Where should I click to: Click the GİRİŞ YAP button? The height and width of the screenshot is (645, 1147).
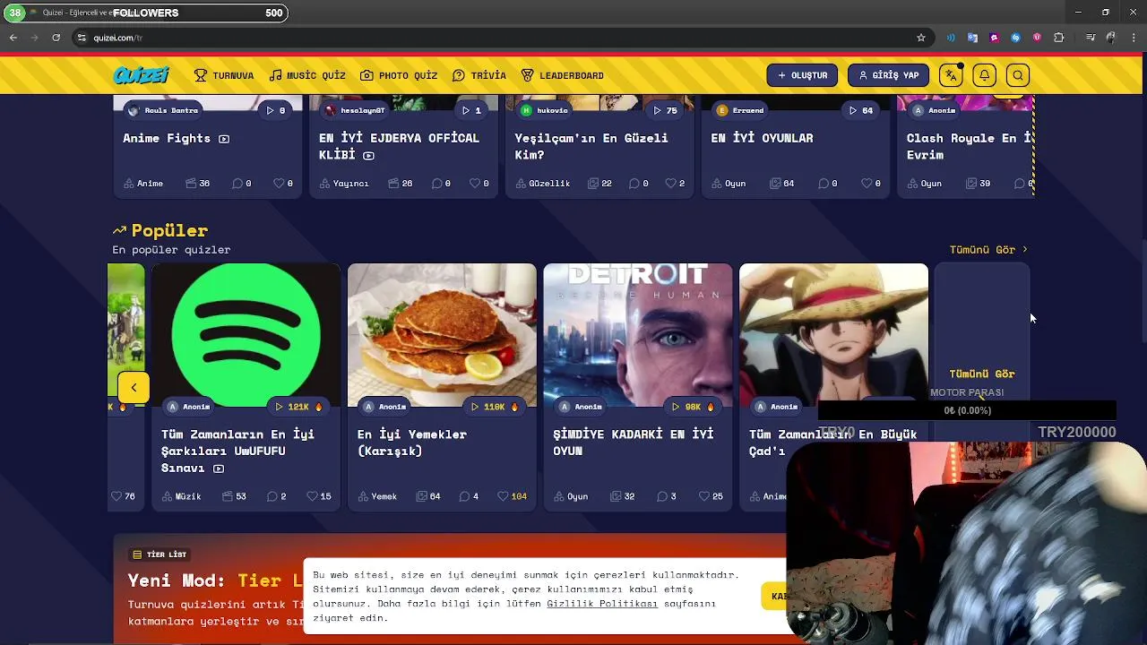[x=888, y=75]
